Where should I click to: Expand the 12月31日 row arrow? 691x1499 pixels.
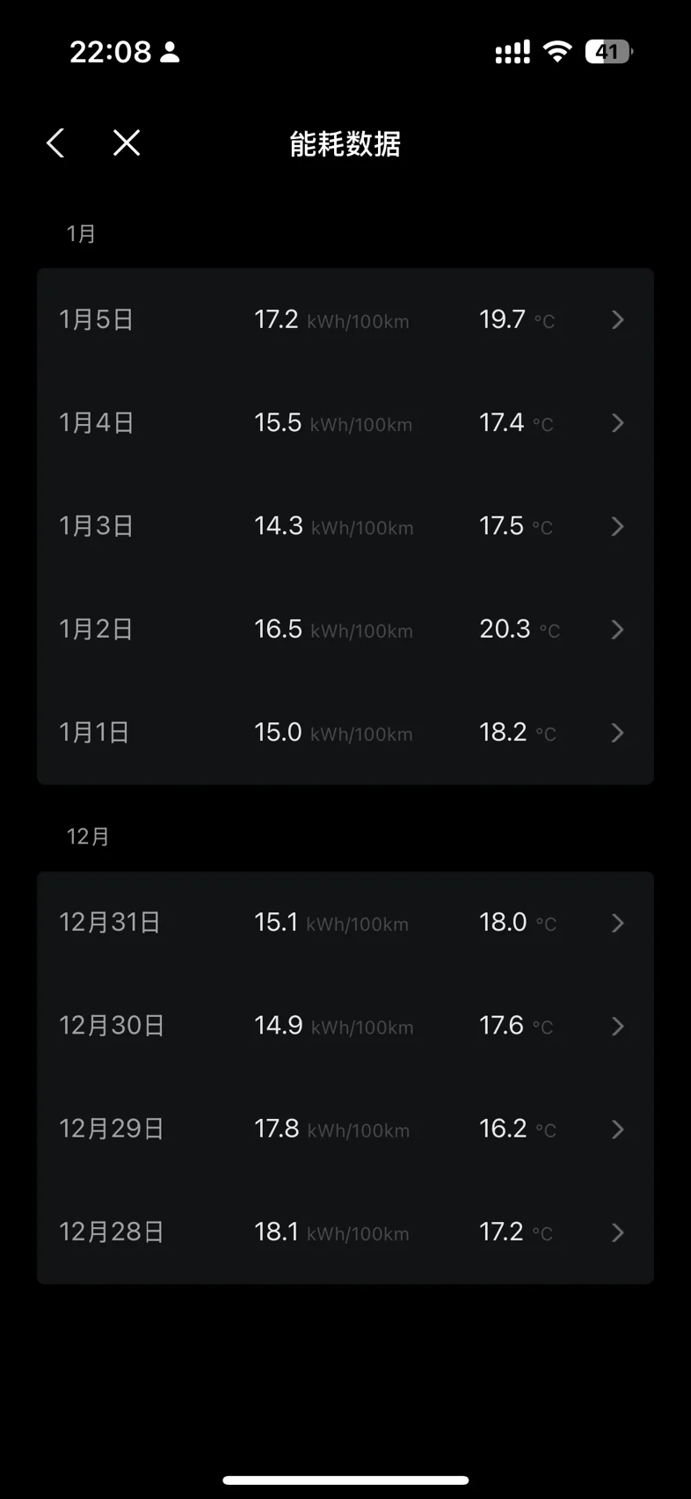(x=618, y=923)
